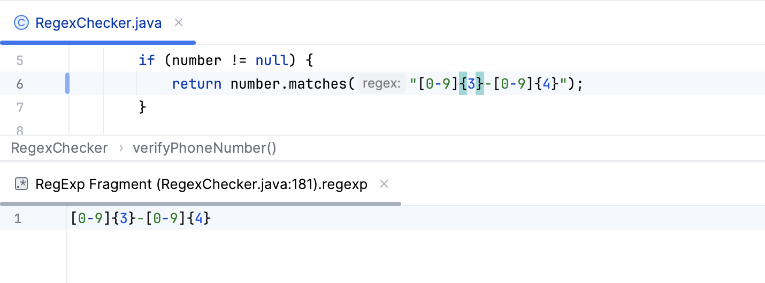Close the RegexChecker.java tab
The height and width of the screenshot is (283, 765).
pos(179,22)
